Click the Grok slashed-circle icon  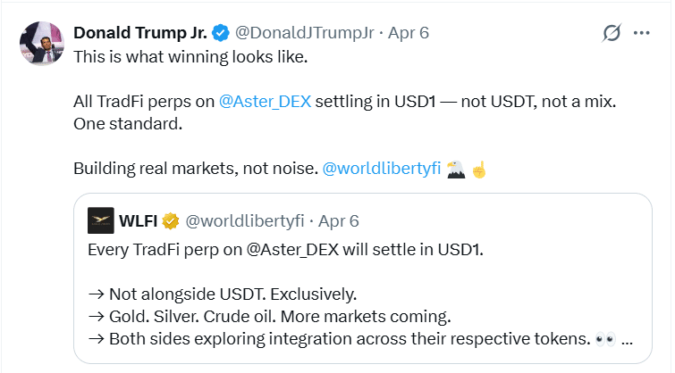pyautogui.click(x=612, y=33)
